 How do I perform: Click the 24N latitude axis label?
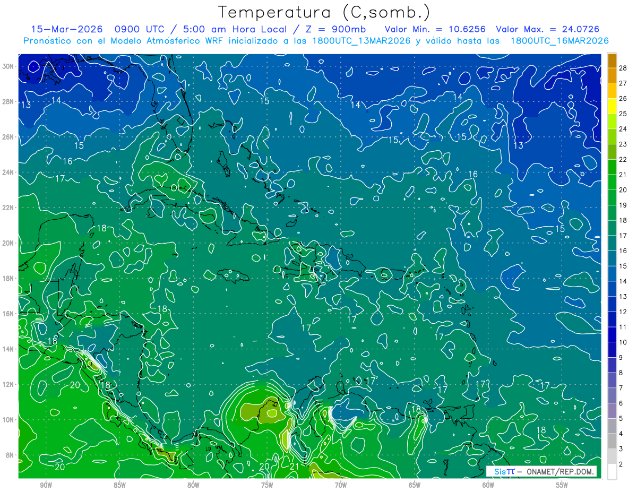coord(8,172)
